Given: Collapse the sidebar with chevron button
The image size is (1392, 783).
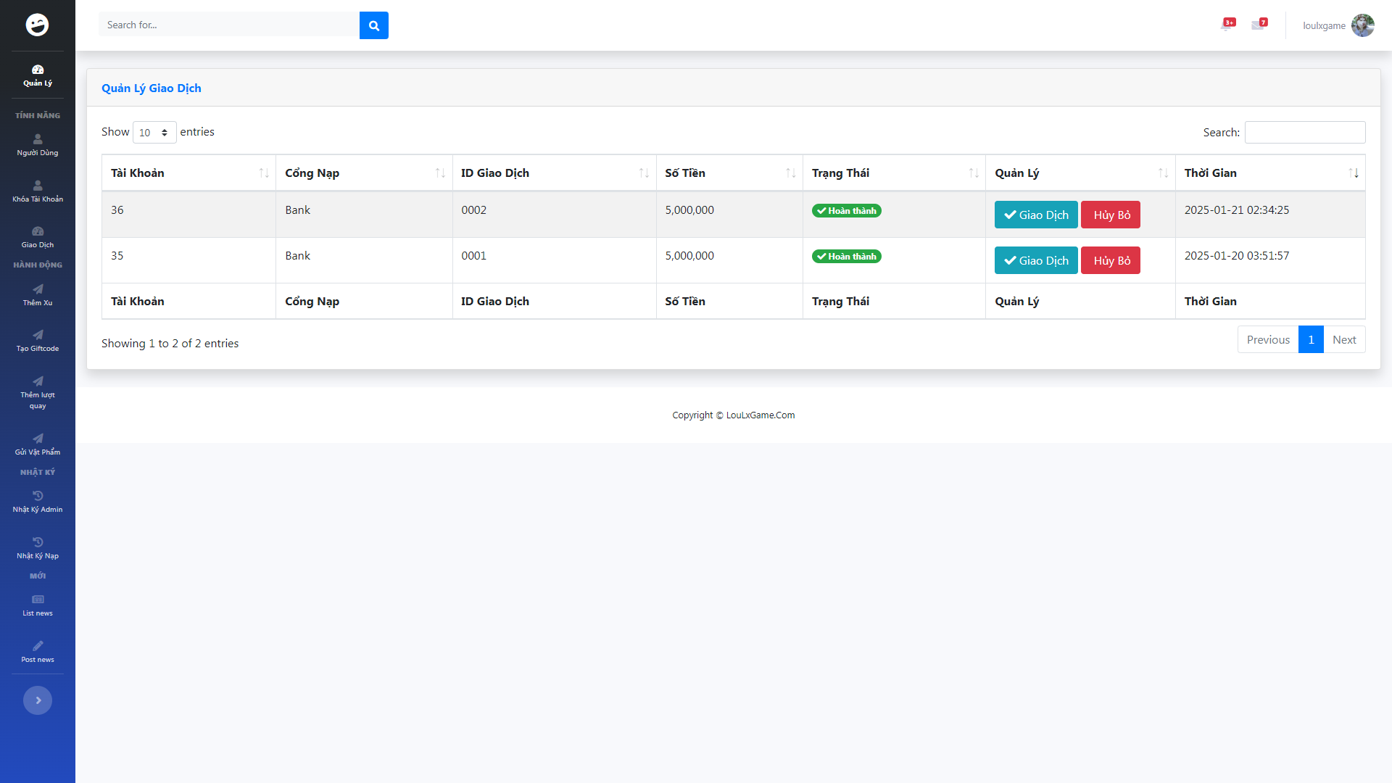Looking at the screenshot, I should [38, 700].
